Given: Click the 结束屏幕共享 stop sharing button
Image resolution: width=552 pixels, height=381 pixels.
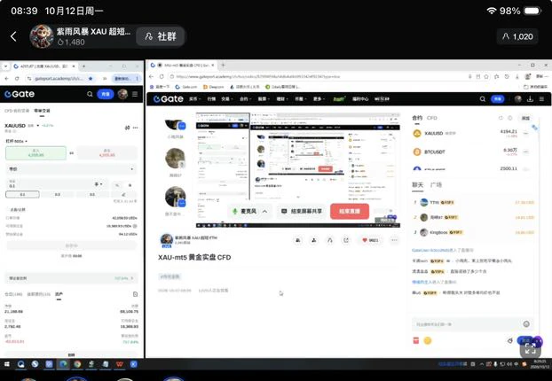Looking at the screenshot, I should click(302, 212).
